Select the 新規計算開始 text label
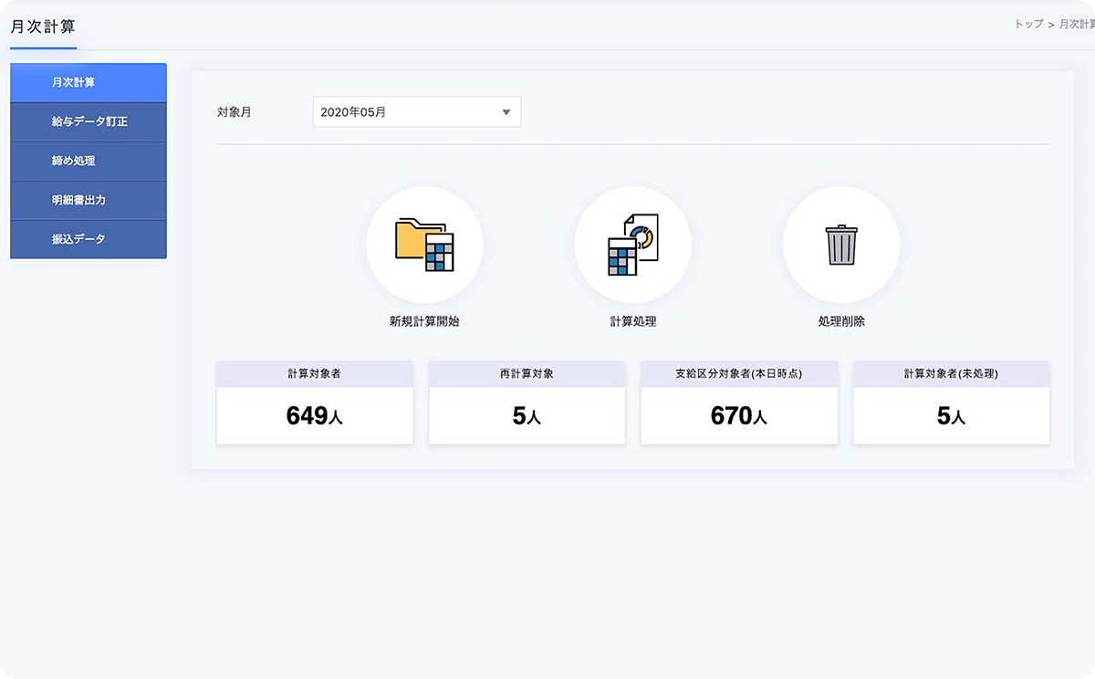 point(424,321)
